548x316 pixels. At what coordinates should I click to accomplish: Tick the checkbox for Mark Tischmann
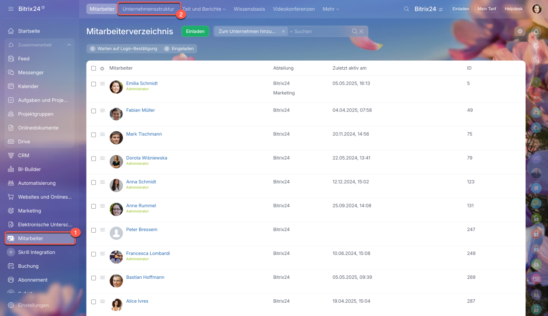pyautogui.click(x=93, y=135)
